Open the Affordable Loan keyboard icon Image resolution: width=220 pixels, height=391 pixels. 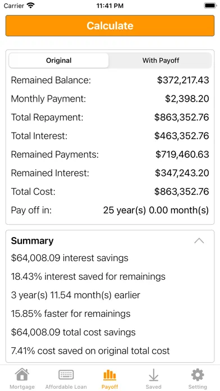(66, 375)
